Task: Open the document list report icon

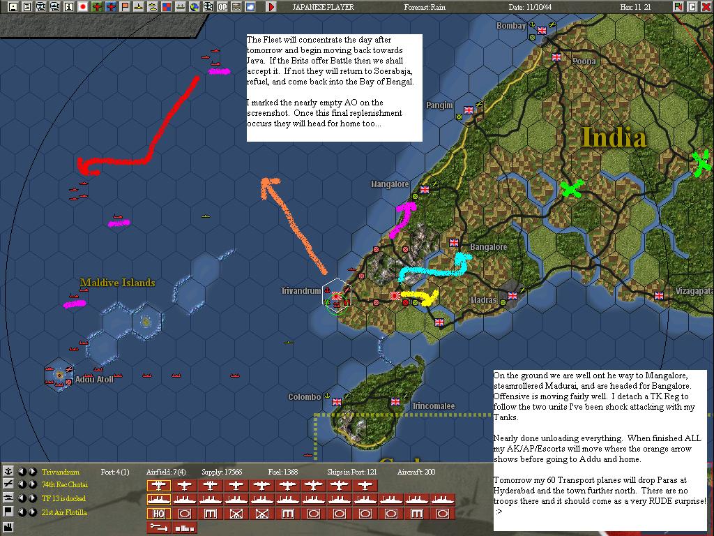Action: (x=27, y=7)
